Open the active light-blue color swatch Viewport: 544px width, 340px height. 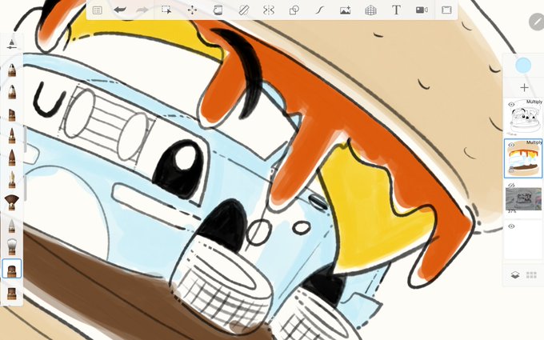coord(523,66)
